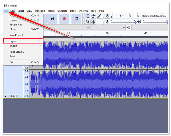Open the Help menu

point(102,11)
